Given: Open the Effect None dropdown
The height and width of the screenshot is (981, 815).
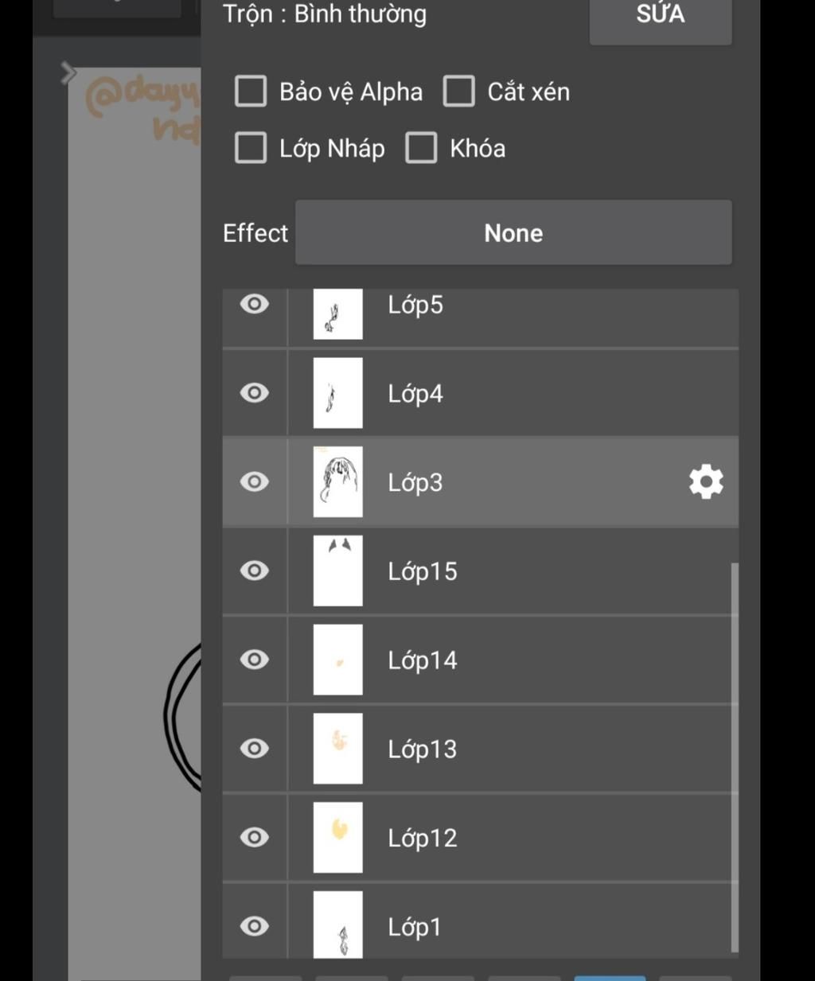Looking at the screenshot, I should click(x=513, y=233).
